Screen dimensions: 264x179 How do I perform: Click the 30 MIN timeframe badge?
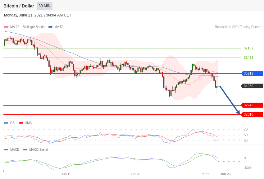(x=44, y=6)
